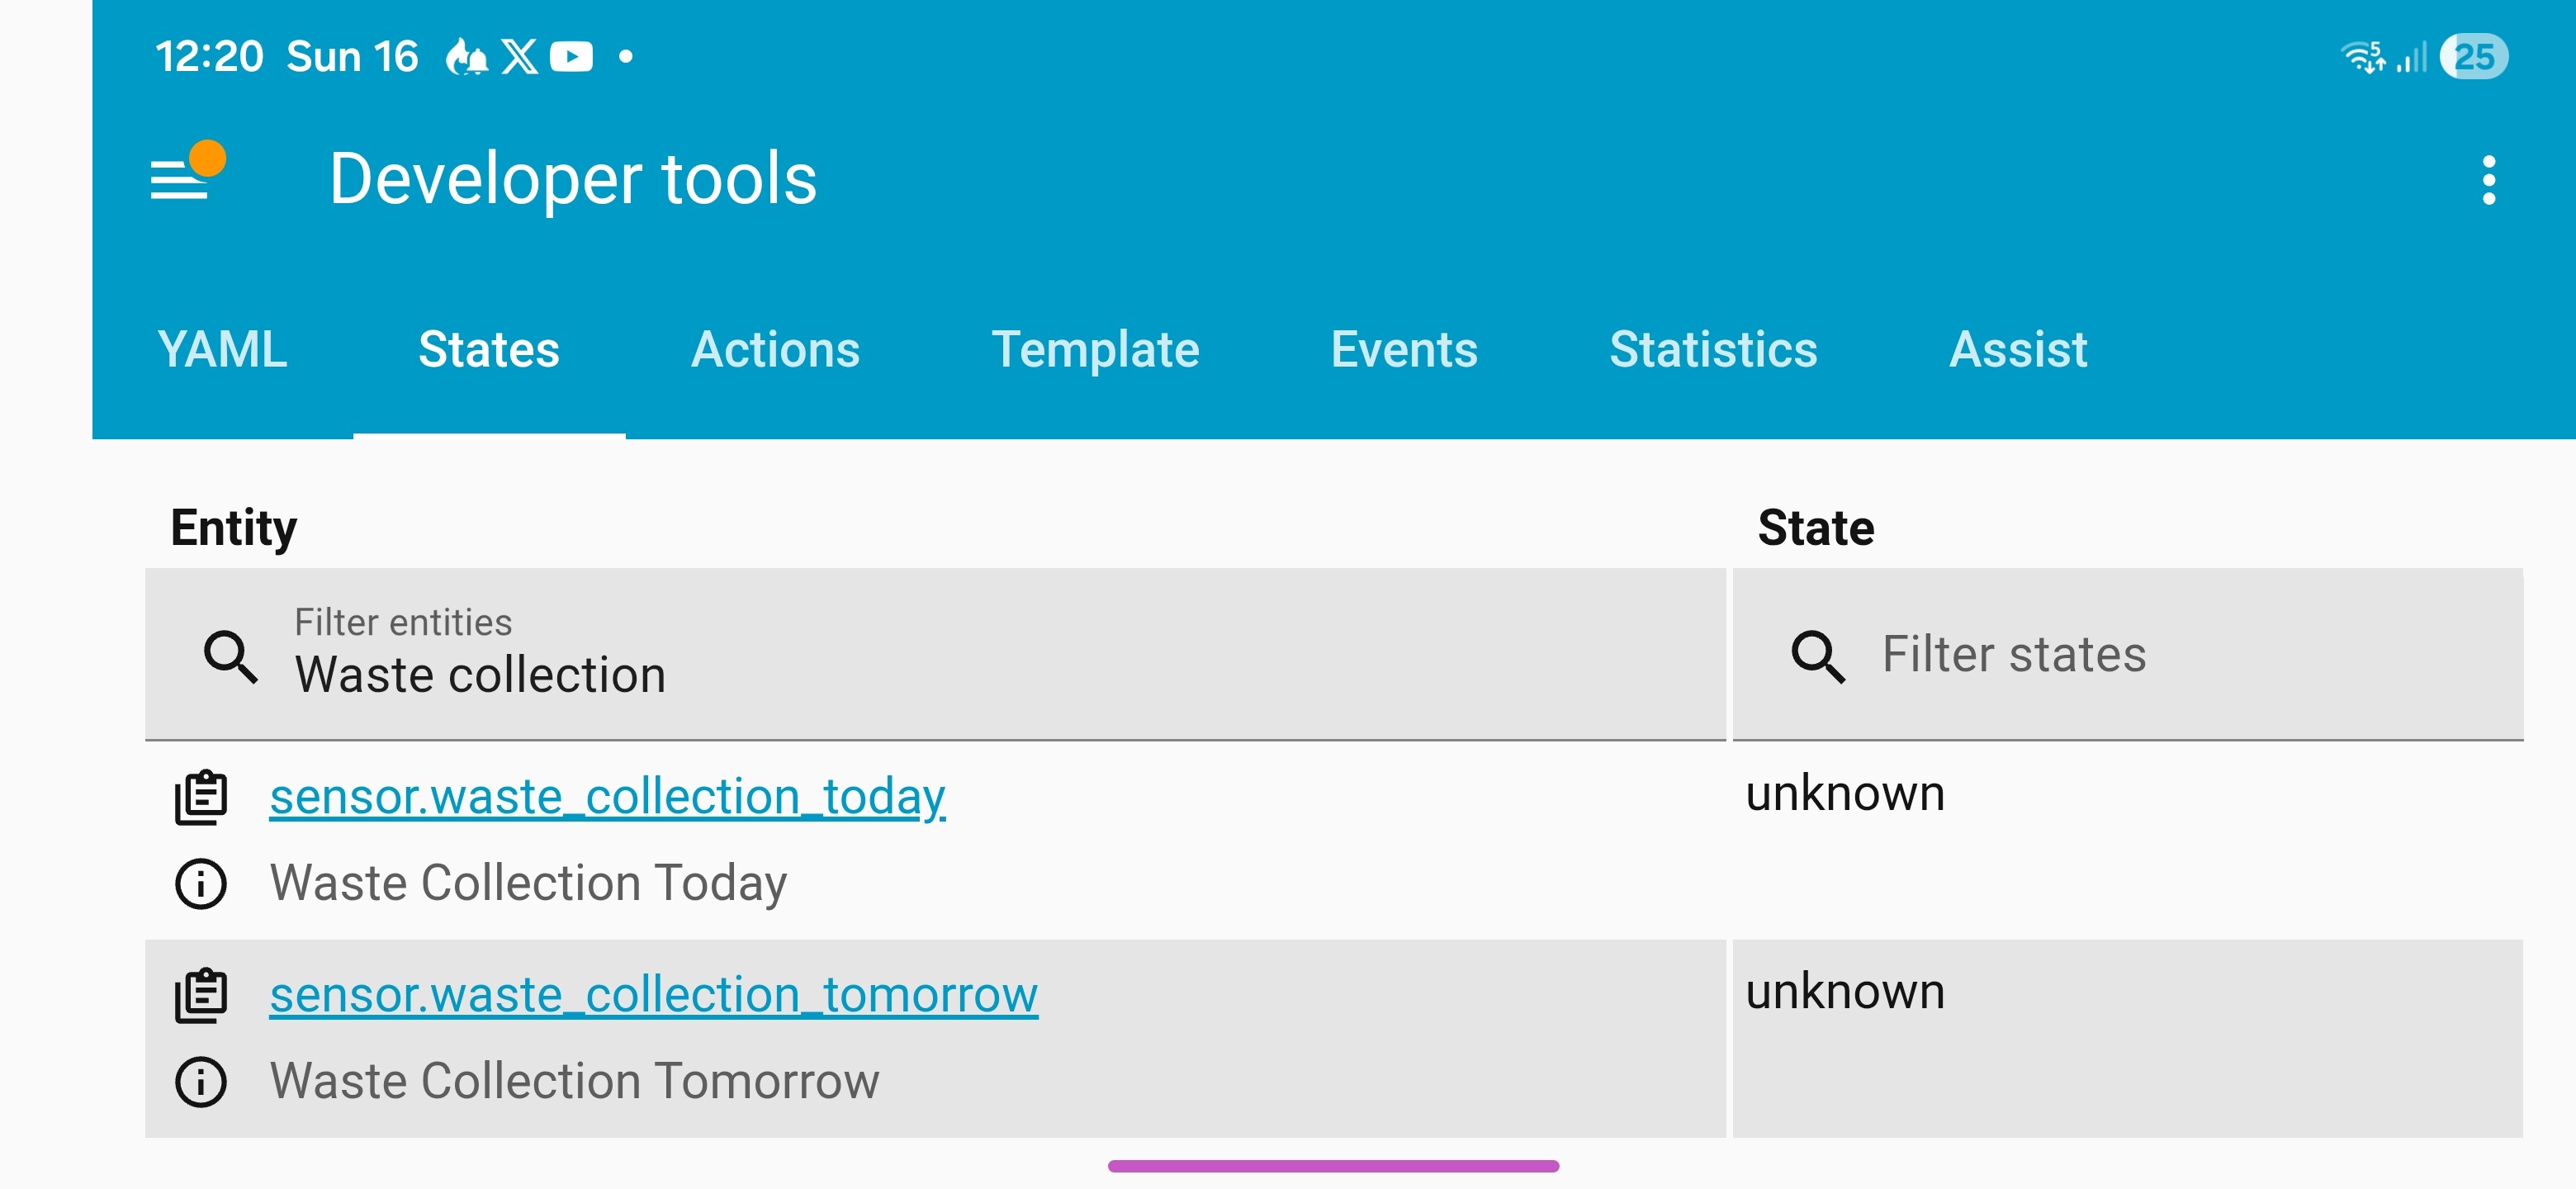Image resolution: width=2576 pixels, height=1189 pixels.
Task: Open the sensor.waste_collection_tomorrow link
Action: 654,995
